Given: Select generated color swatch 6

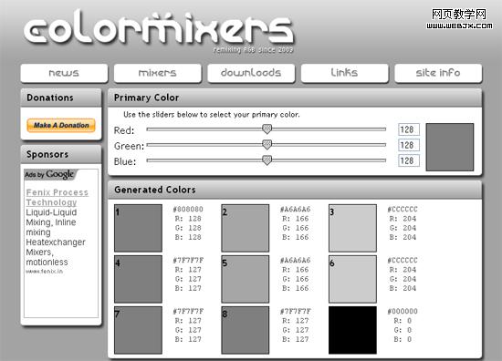Looking at the screenshot, I should coord(352,279).
